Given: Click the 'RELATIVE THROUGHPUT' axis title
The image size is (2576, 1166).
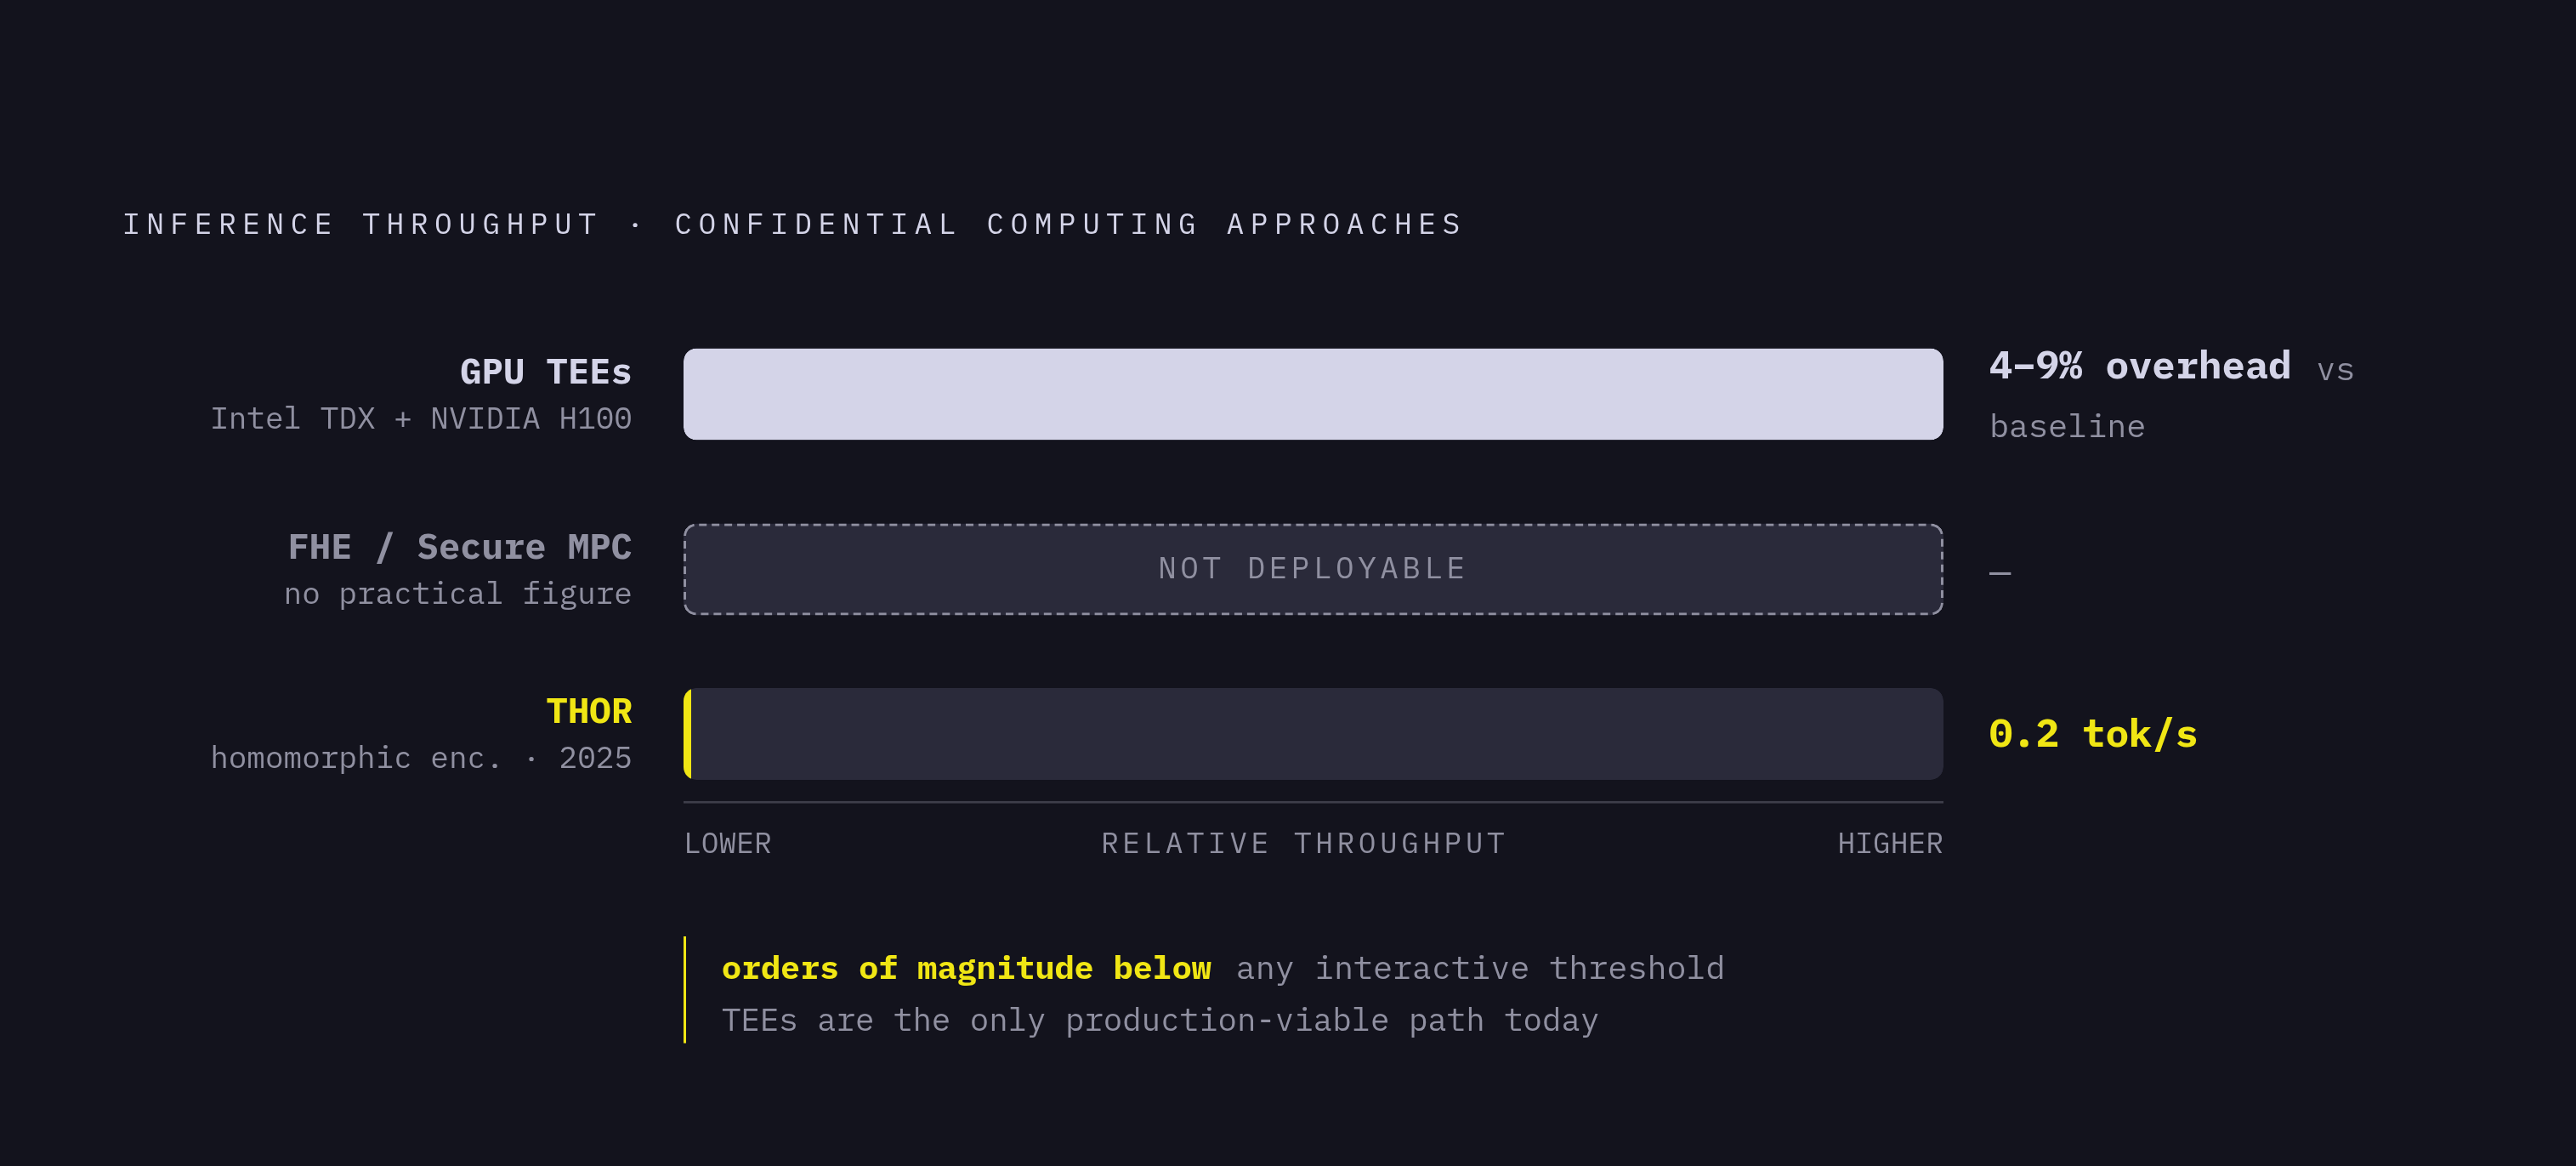Looking at the screenshot, I should tap(1304, 844).
